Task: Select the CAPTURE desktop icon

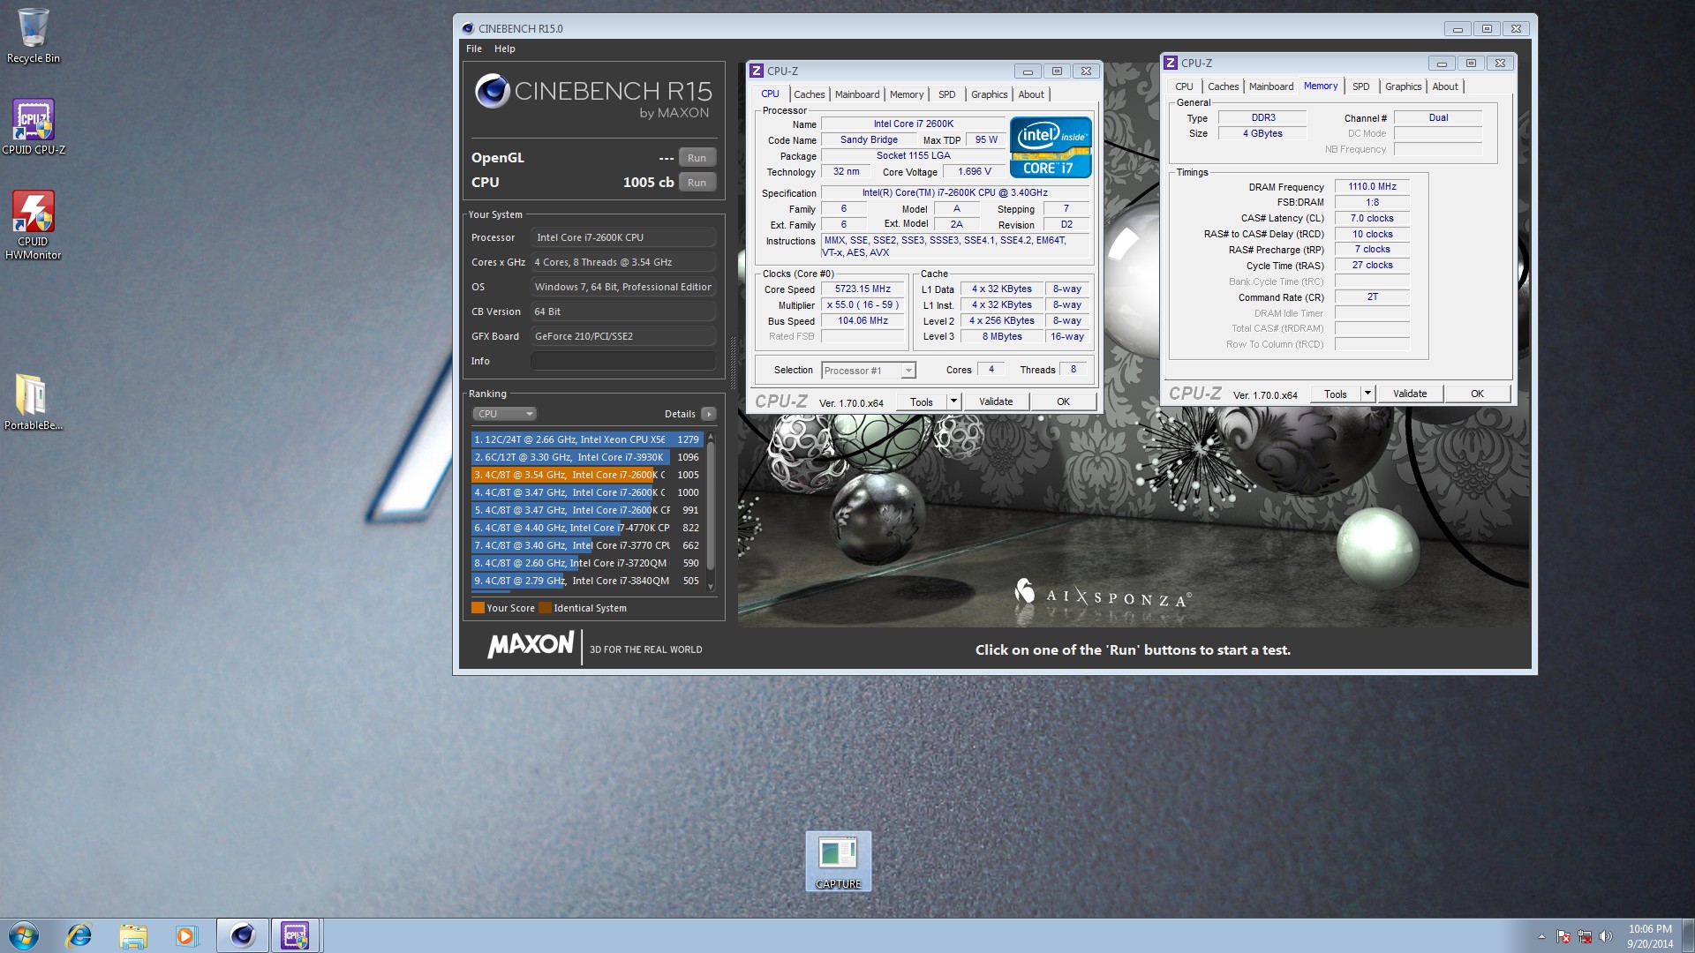Action: point(838,861)
